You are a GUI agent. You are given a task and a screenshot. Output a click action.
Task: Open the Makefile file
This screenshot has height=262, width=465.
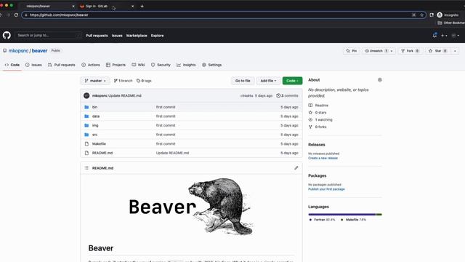[99, 144]
